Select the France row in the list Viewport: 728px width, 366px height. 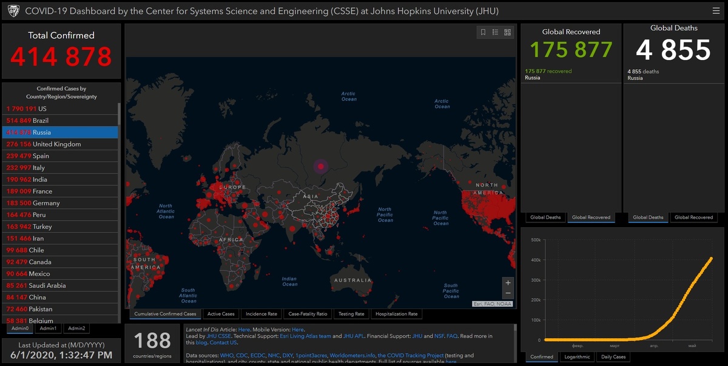(61, 191)
